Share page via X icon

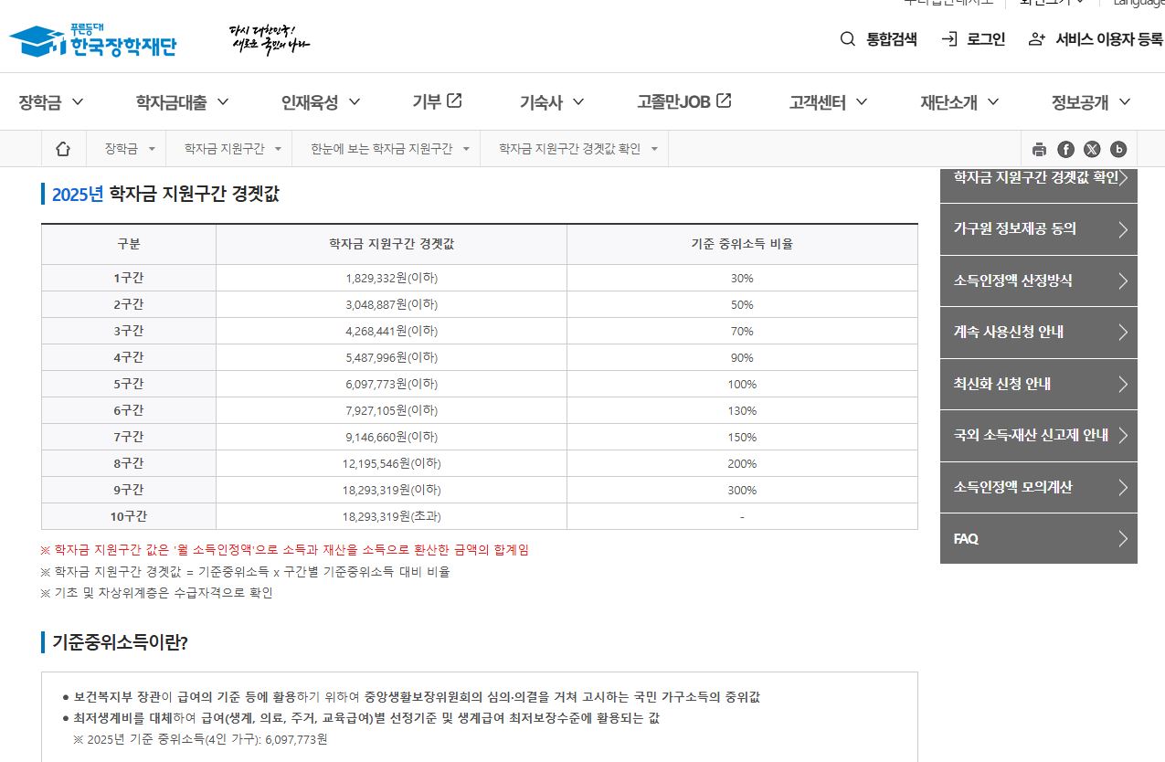(1092, 150)
